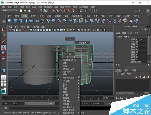Image resolution: width=151 pixels, height=115 pixels.
Task: Select the four view layout
Action: (x=4, y=84)
